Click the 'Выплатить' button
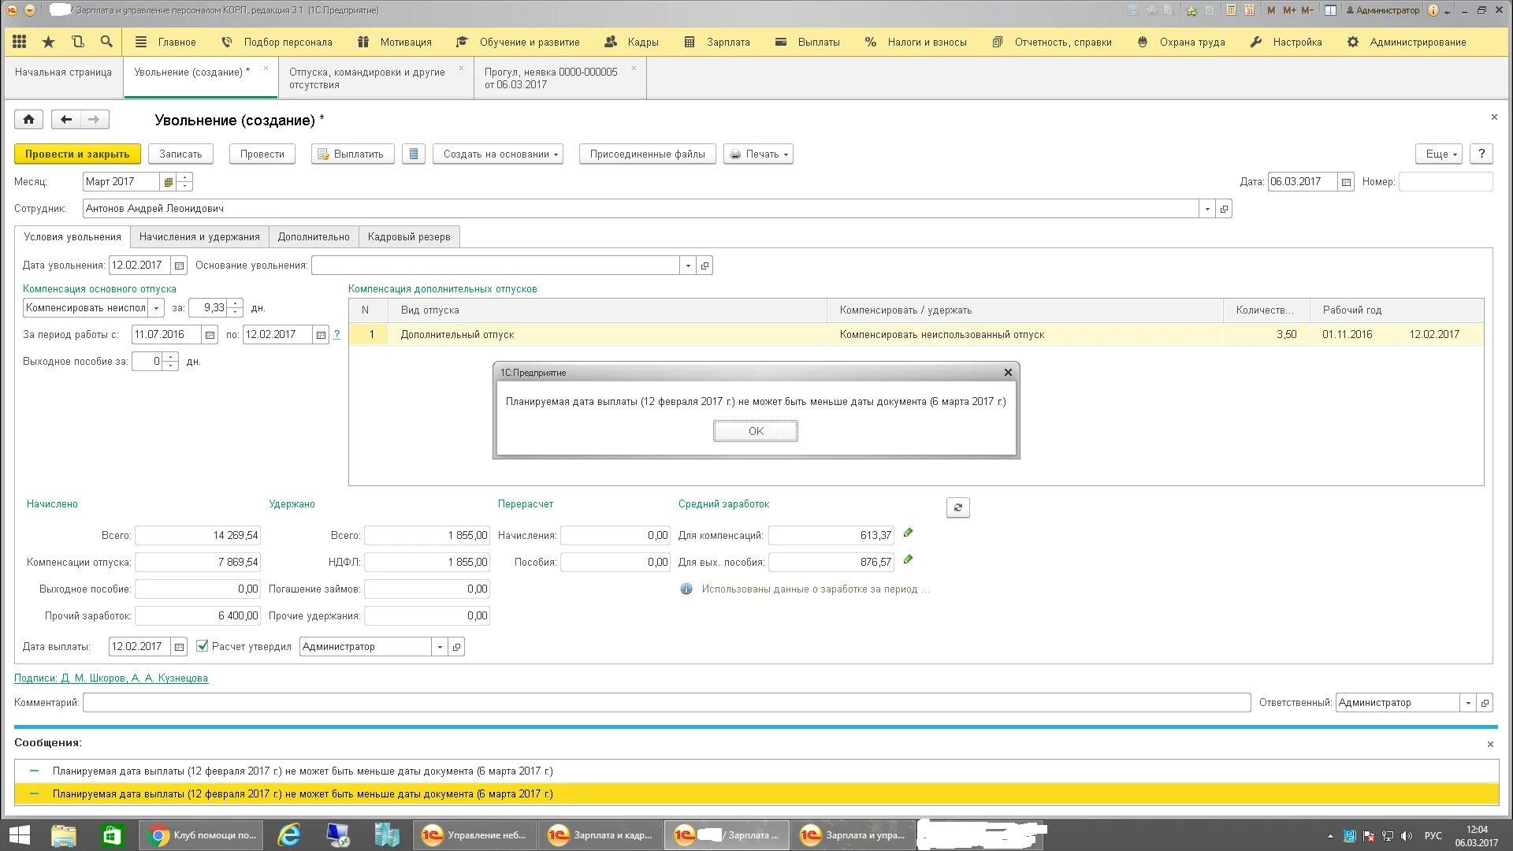Screen dimensions: 1513x851 [352, 154]
